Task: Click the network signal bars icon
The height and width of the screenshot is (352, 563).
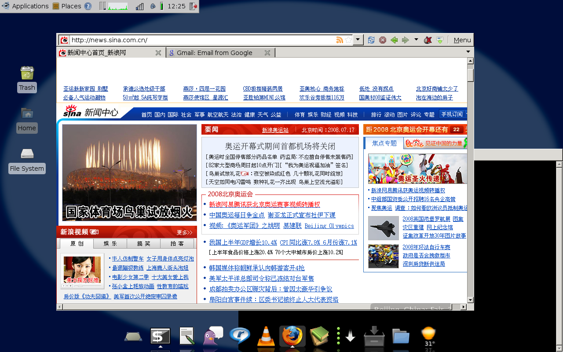Action: 140,6
